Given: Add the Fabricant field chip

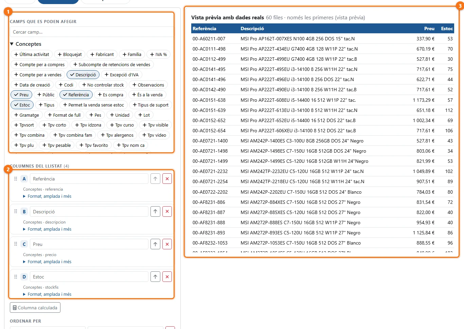Looking at the screenshot, I should tap(102, 54).
